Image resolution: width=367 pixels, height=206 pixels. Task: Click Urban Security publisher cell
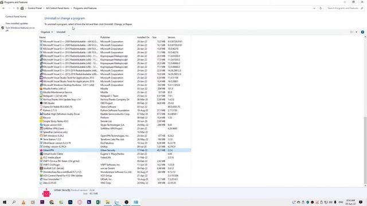click(108, 150)
